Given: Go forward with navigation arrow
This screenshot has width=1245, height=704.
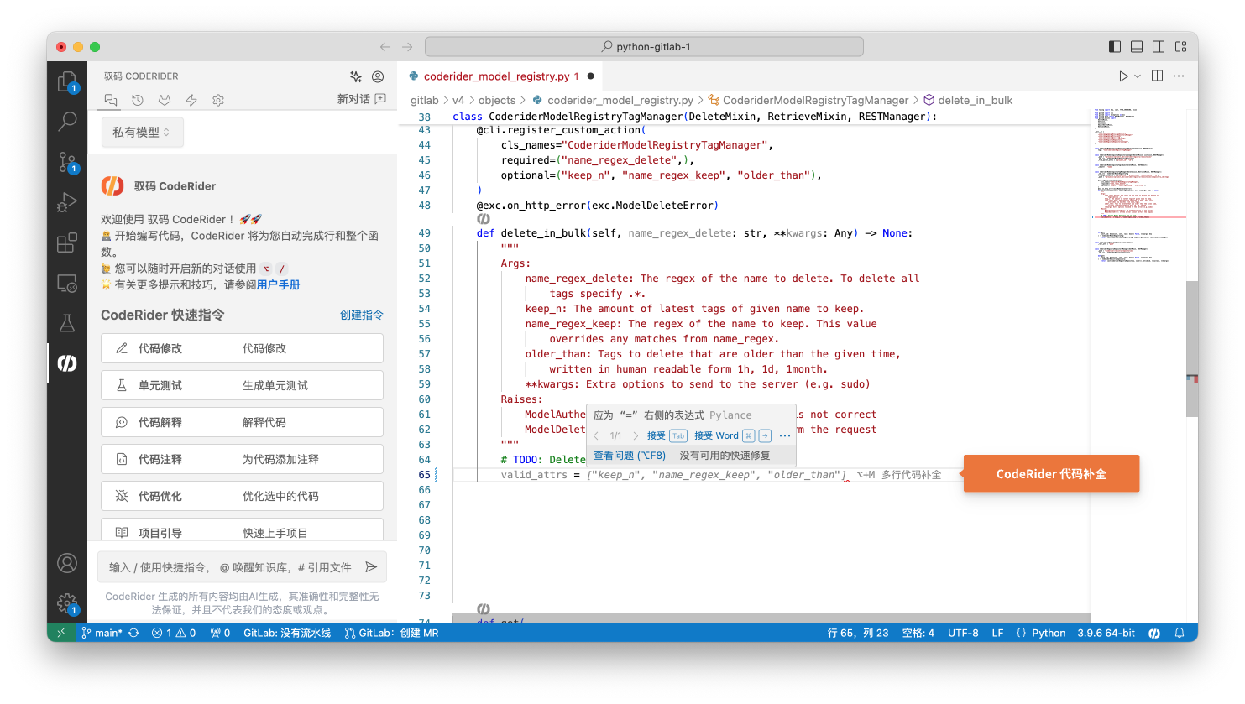Looking at the screenshot, I should pyautogui.click(x=407, y=47).
